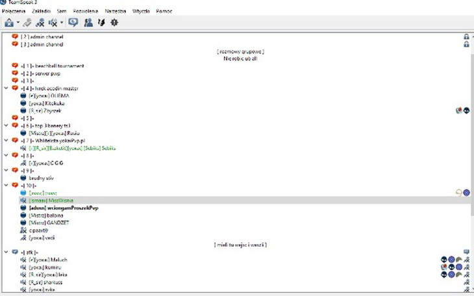This screenshot has height=296, width=474.
Task: Toggle speaker mute in the toolbar
Action: tap(53, 22)
